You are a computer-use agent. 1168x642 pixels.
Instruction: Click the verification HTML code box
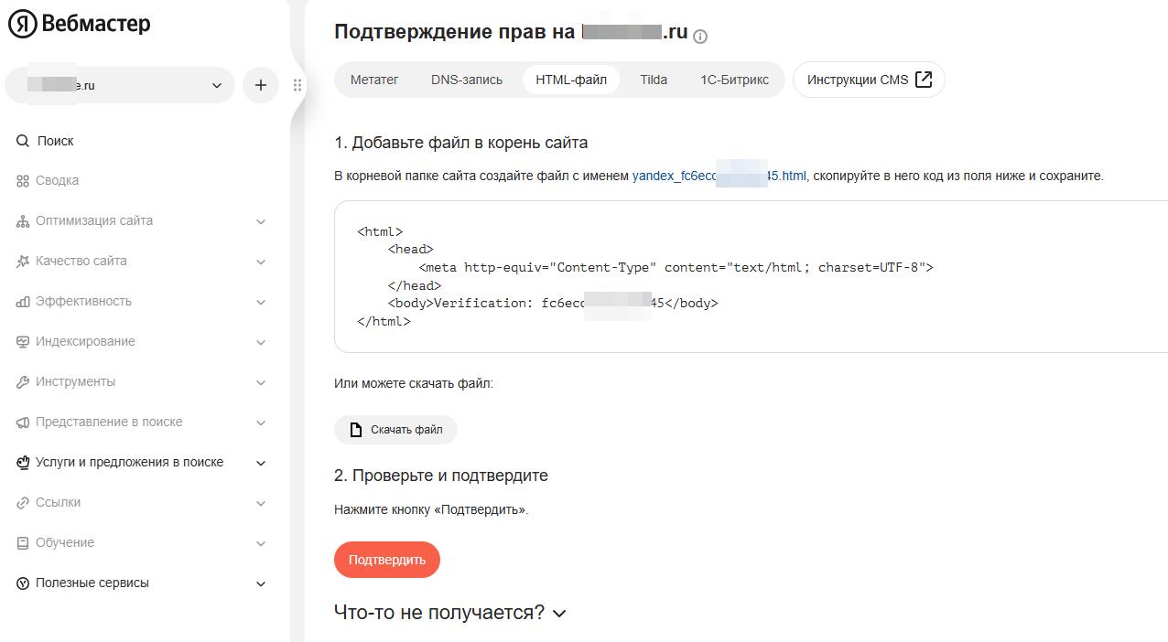point(751,276)
